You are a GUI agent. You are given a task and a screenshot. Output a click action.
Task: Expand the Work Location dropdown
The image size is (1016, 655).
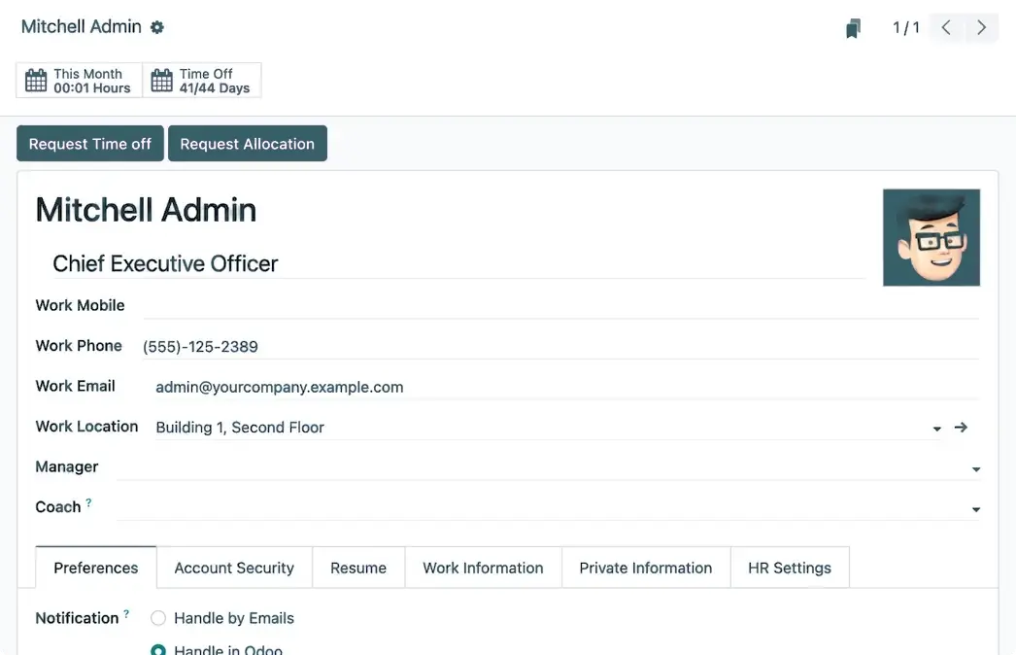[936, 429]
